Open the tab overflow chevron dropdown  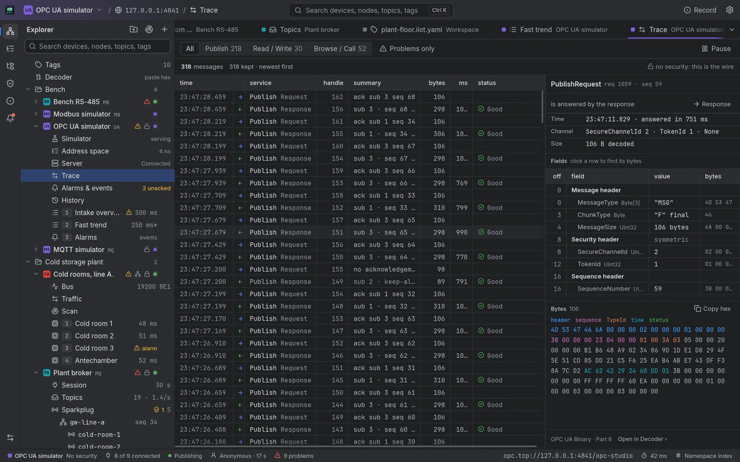(732, 29)
